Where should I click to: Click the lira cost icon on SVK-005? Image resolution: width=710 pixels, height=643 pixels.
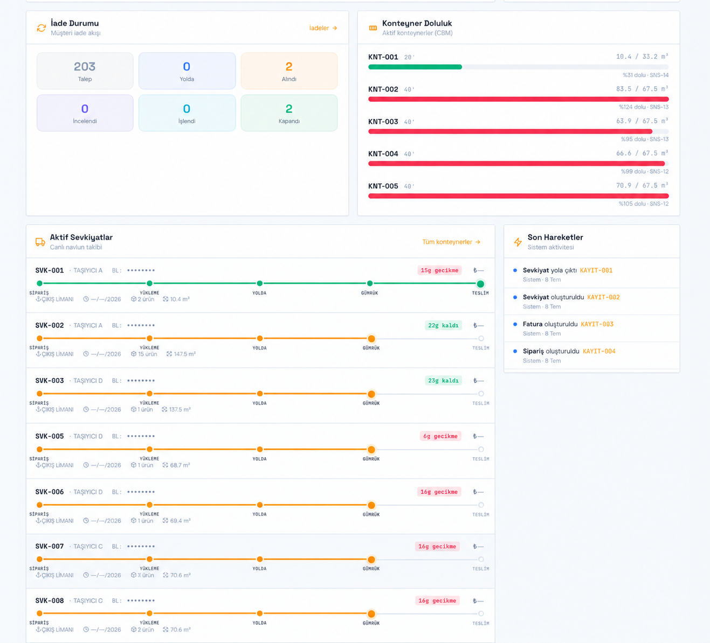point(475,436)
